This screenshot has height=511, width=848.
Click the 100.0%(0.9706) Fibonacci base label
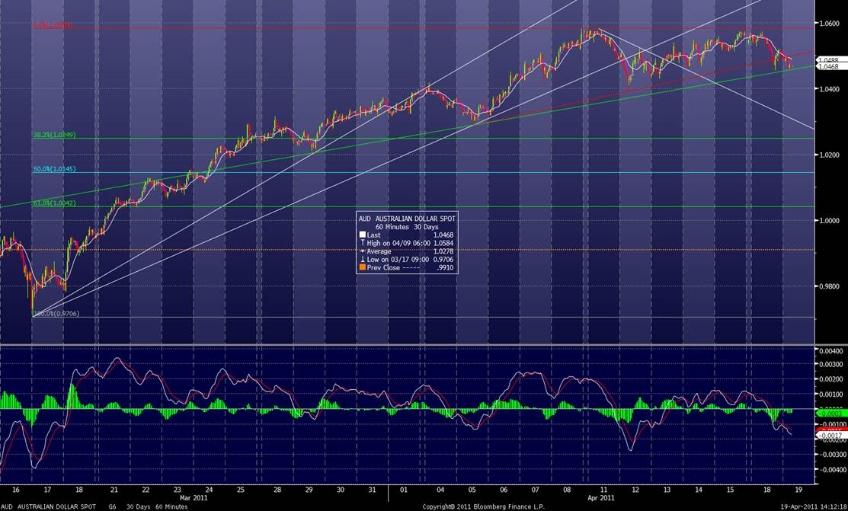coord(56,314)
